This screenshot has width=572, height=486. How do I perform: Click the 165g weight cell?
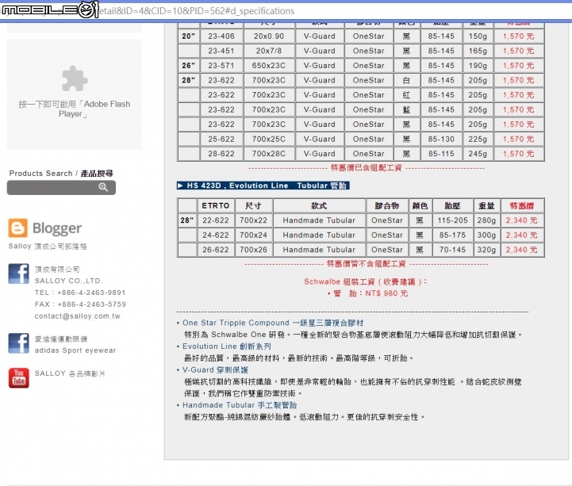[x=478, y=51]
